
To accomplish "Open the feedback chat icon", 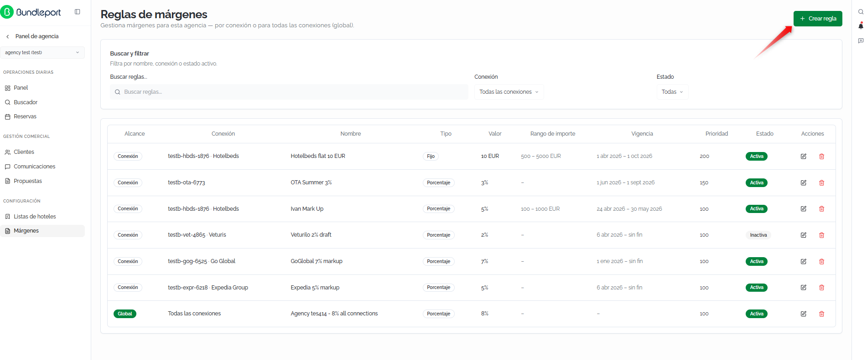I will tap(861, 41).
